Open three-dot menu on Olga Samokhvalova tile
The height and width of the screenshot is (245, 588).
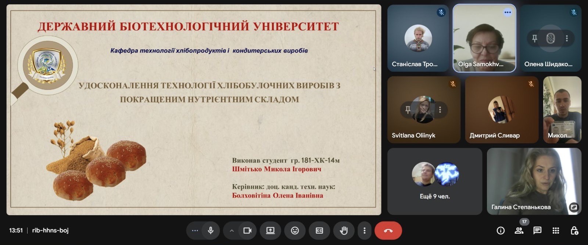click(508, 12)
